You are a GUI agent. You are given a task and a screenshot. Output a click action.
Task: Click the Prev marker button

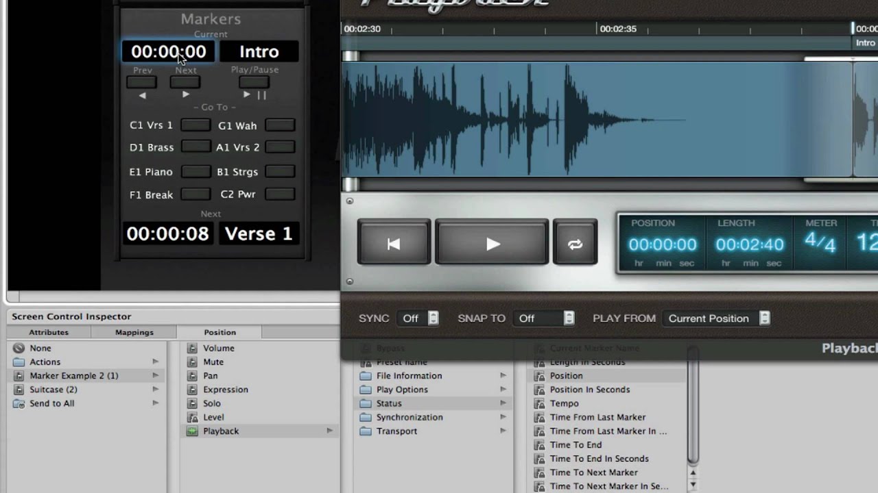click(x=142, y=82)
